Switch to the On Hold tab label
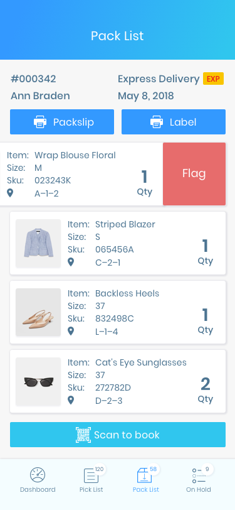235x510 pixels. [198, 489]
